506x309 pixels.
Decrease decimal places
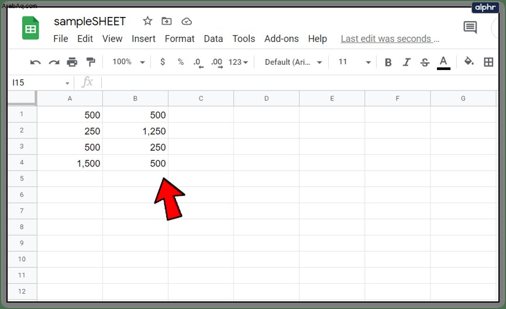pos(198,63)
